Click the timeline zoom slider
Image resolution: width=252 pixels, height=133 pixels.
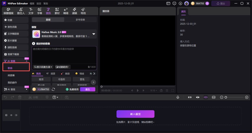click(234, 97)
